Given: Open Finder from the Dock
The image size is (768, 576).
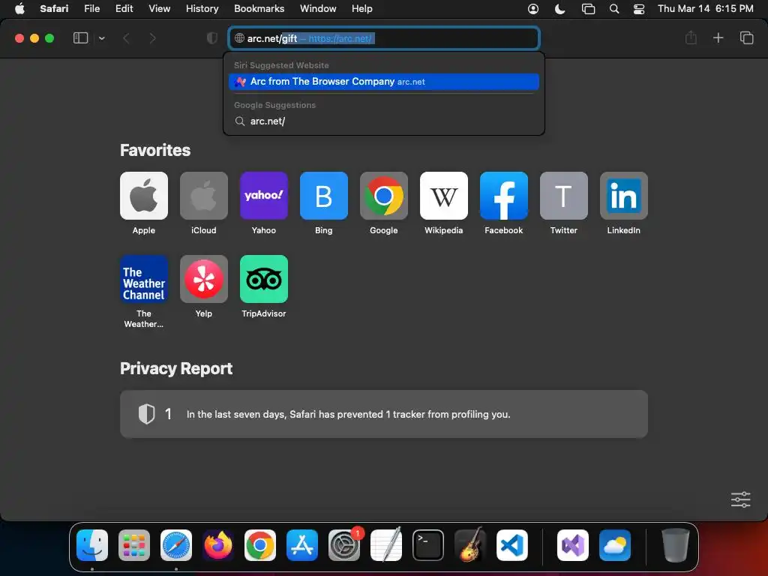Looking at the screenshot, I should click(x=92, y=545).
